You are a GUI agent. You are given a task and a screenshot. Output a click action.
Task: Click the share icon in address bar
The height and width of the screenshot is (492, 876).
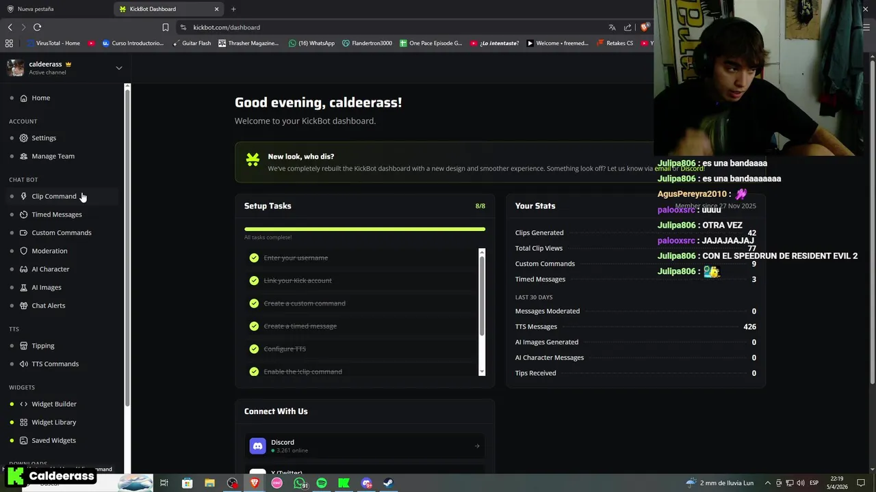pos(628,27)
